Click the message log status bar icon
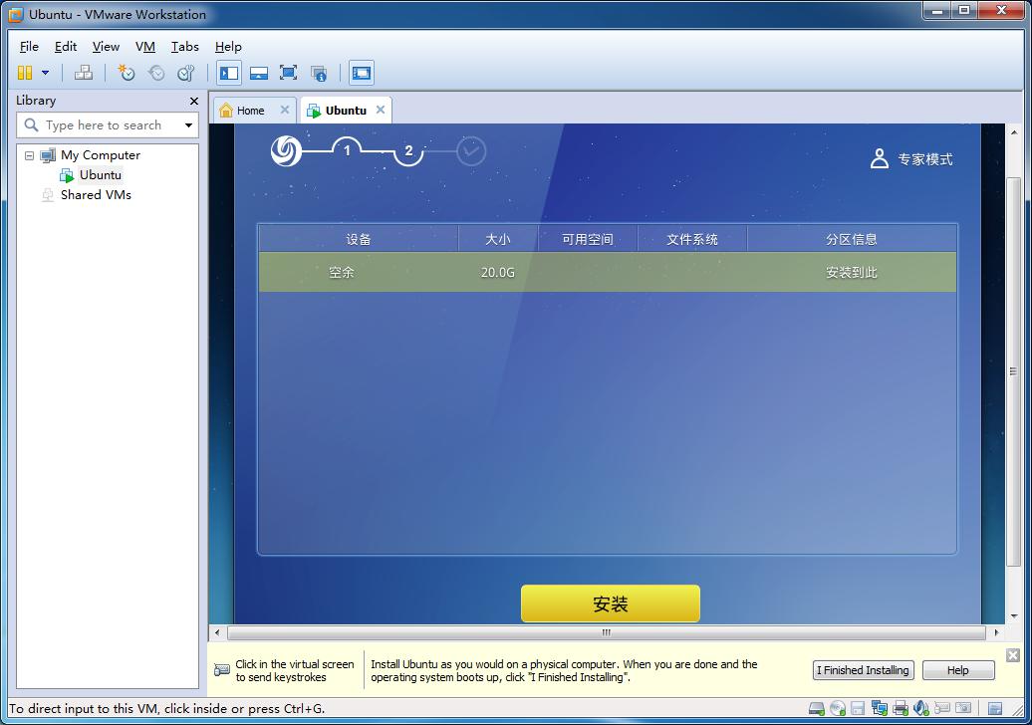1032x725 pixels. pyautogui.click(x=995, y=708)
